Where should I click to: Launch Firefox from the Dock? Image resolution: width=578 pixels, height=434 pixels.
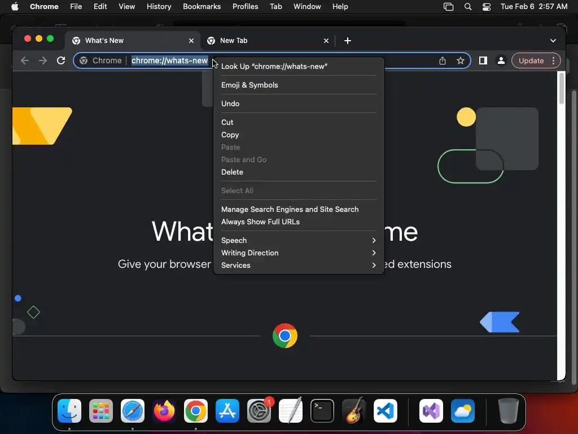click(164, 411)
